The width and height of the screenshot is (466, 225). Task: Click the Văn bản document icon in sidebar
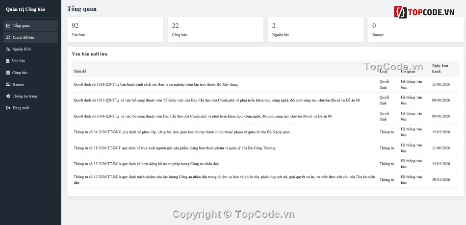click(x=8, y=61)
